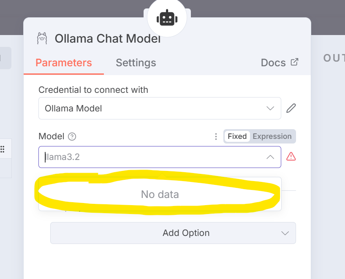Switch Model field to Expression mode
Image resolution: width=345 pixels, height=279 pixels.
pyautogui.click(x=272, y=136)
